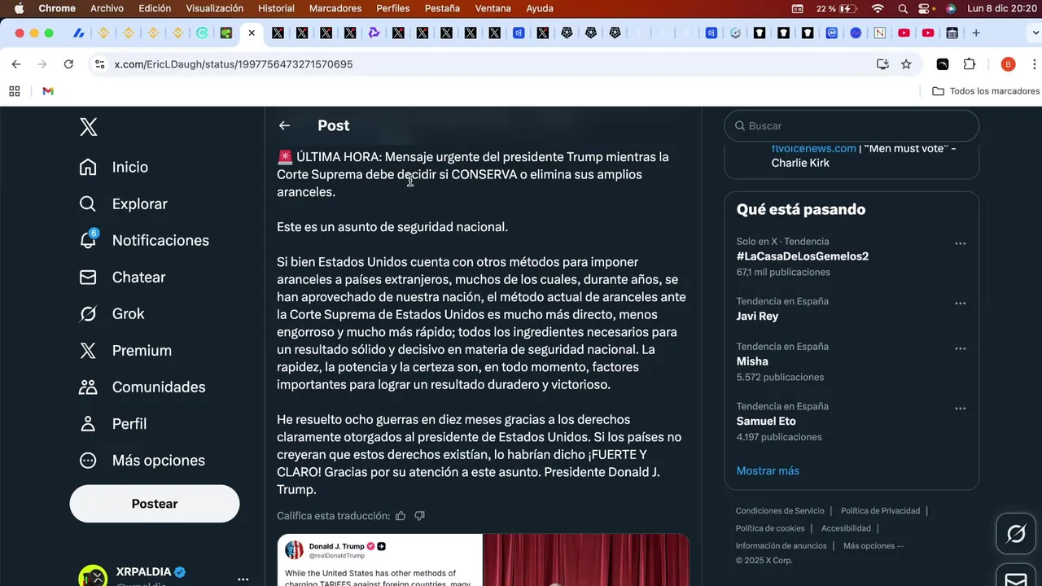
Task: Open flvoicenews.com link
Action: 814,148
